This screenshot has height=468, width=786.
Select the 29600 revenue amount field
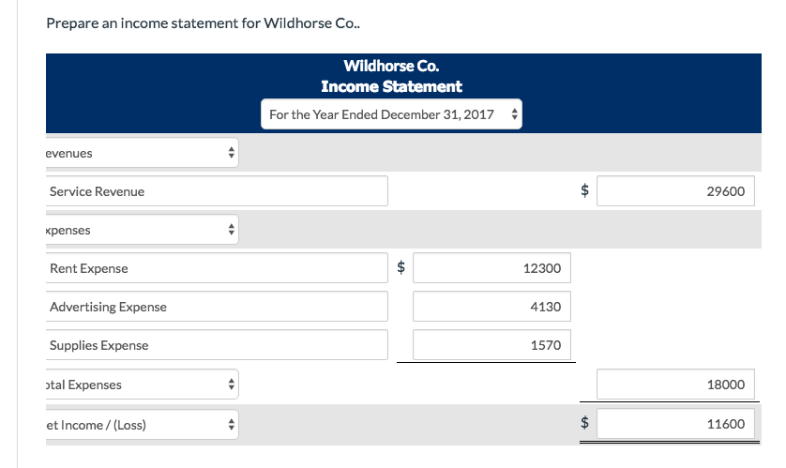pyautogui.click(x=675, y=191)
